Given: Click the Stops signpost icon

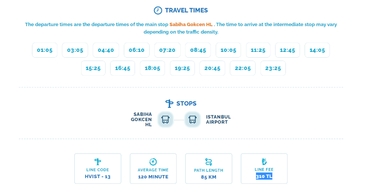Looking at the screenshot, I should [169, 104].
